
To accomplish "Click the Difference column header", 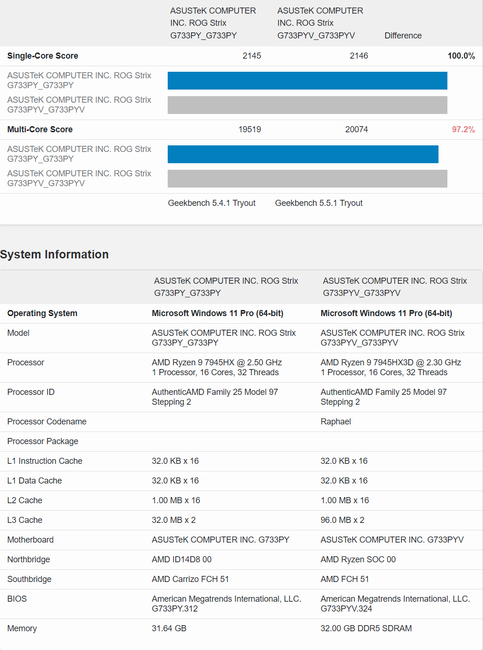I will pyautogui.click(x=403, y=36).
